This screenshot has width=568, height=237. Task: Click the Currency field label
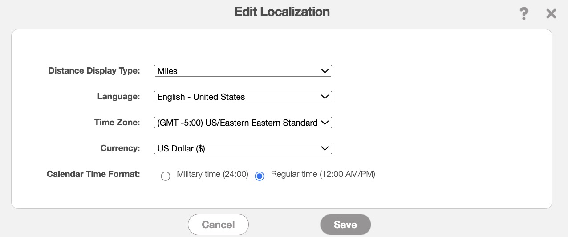pyautogui.click(x=120, y=148)
